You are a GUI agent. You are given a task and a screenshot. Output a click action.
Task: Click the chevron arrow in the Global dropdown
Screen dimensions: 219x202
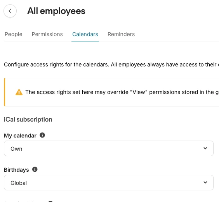coord(205,183)
